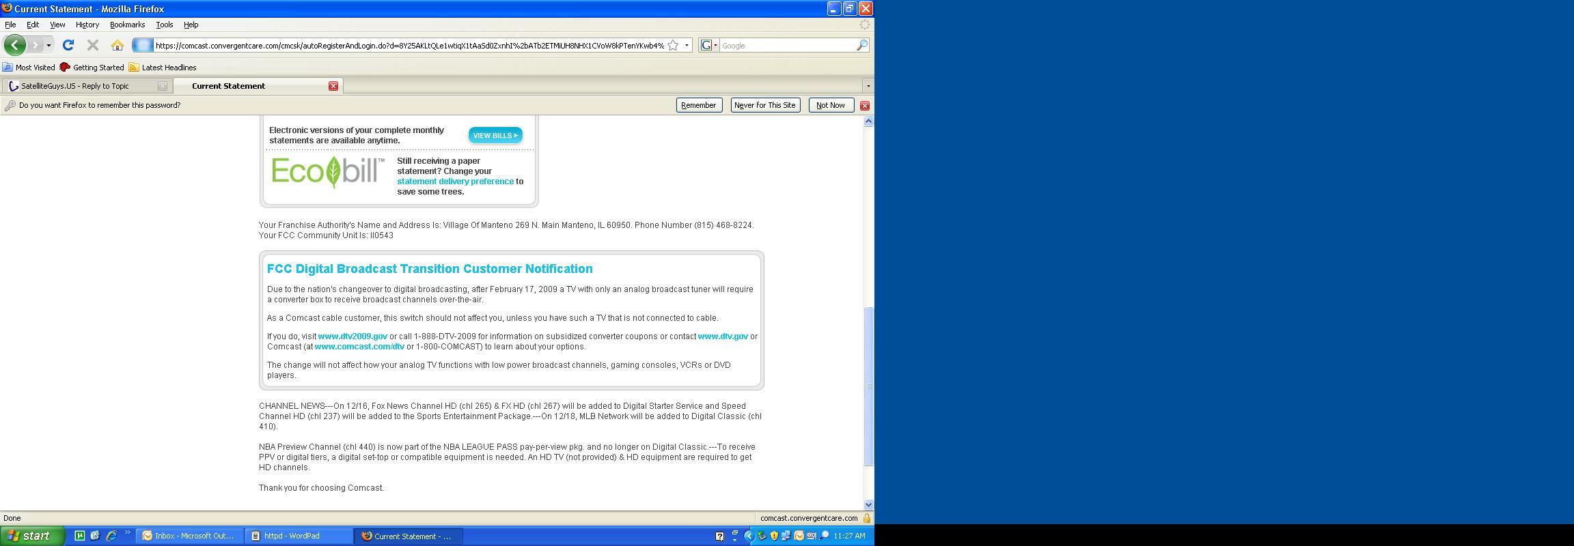Open the www.dtv.gov link

(723, 336)
